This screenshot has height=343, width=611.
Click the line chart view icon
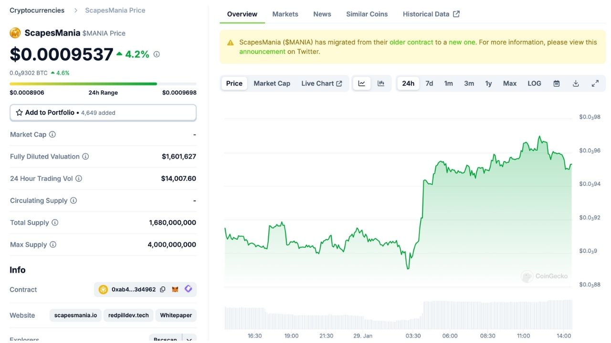click(x=362, y=83)
